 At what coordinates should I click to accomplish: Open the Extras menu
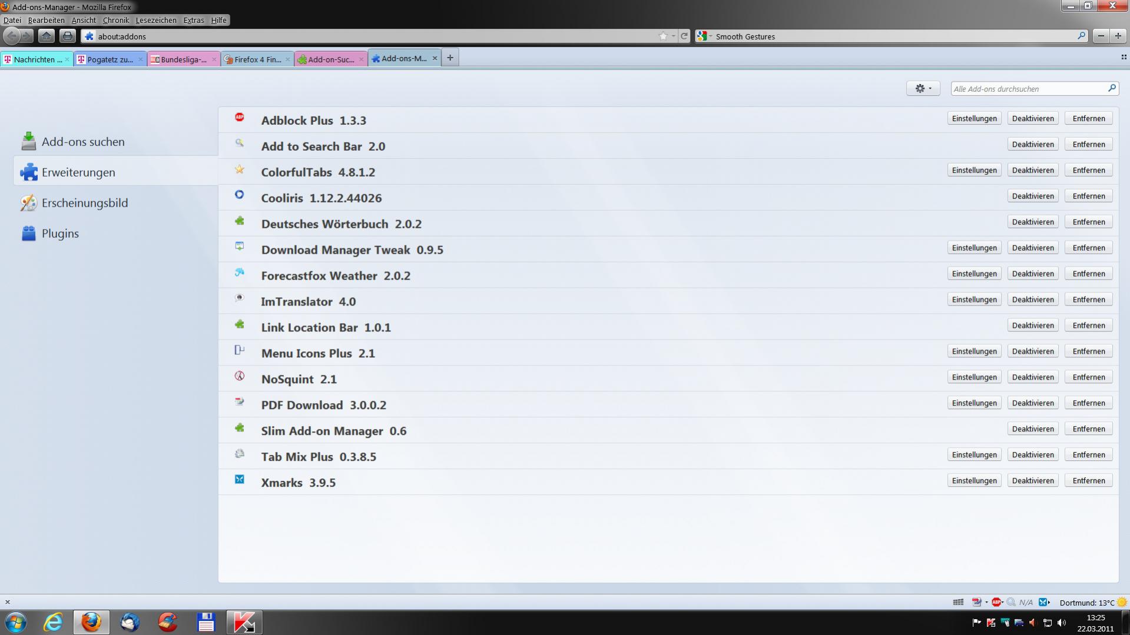(x=194, y=20)
